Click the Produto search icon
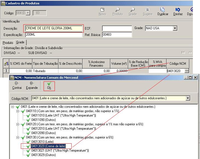The width and height of the screenshot is (200, 159). pyautogui.click(x=117, y=10)
